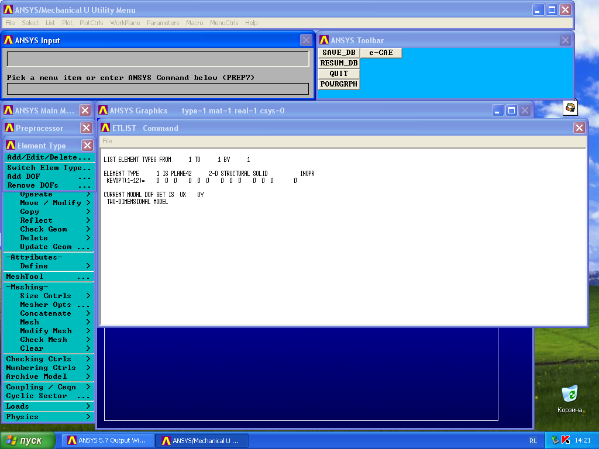Click the e-CAE toolbar button
Image resolution: width=599 pixels, height=449 pixels.
click(x=381, y=53)
